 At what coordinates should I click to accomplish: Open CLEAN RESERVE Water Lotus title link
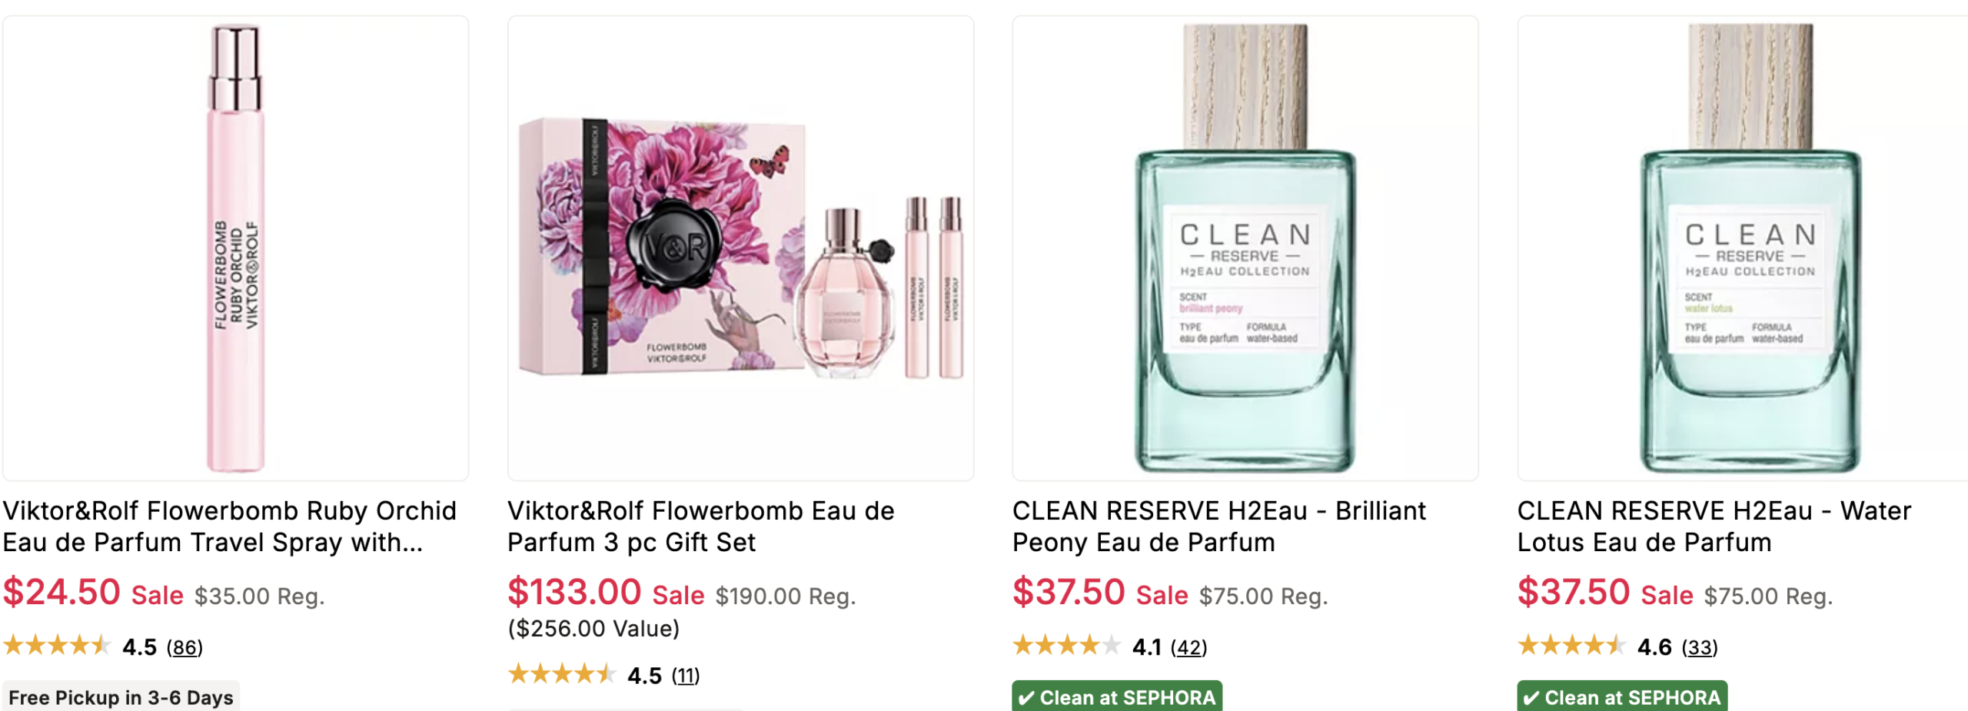point(1714,527)
